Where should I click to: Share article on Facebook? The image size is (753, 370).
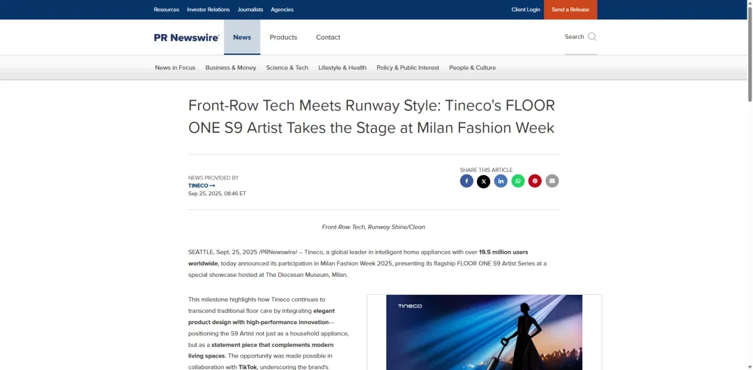466,181
